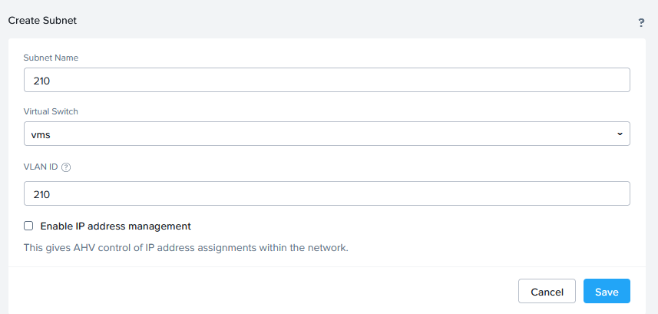The image size is (658, 314).
Task: Click the "Enable IP address management" label
Action: pos(115,226)
